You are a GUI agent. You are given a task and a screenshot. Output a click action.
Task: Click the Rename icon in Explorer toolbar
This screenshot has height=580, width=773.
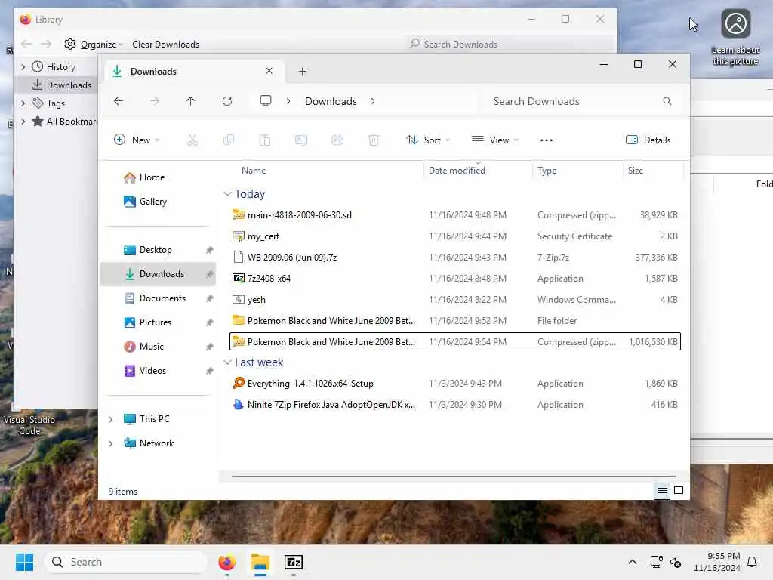click(x=301, y=140)
